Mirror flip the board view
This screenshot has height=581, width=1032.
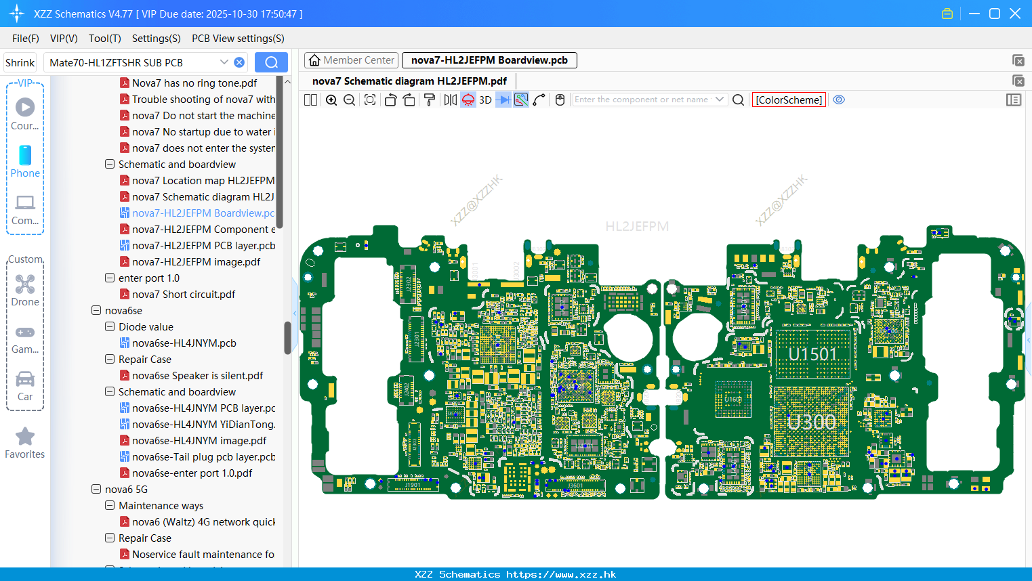point(451,100)
